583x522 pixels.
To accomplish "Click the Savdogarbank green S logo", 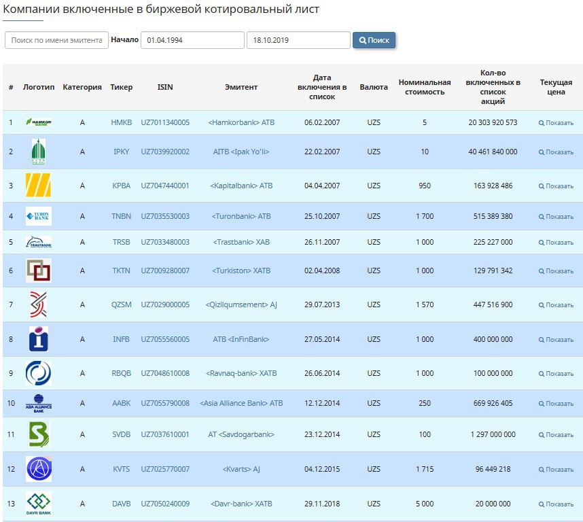I will click(x=39, y=434).
